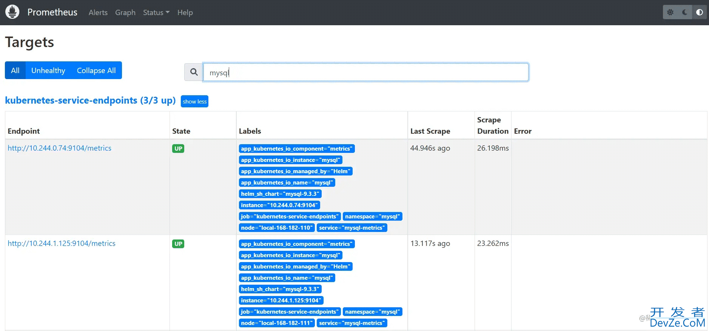
Task: Click the UP badge for 10.244.1.125
Action: point(178,244)
